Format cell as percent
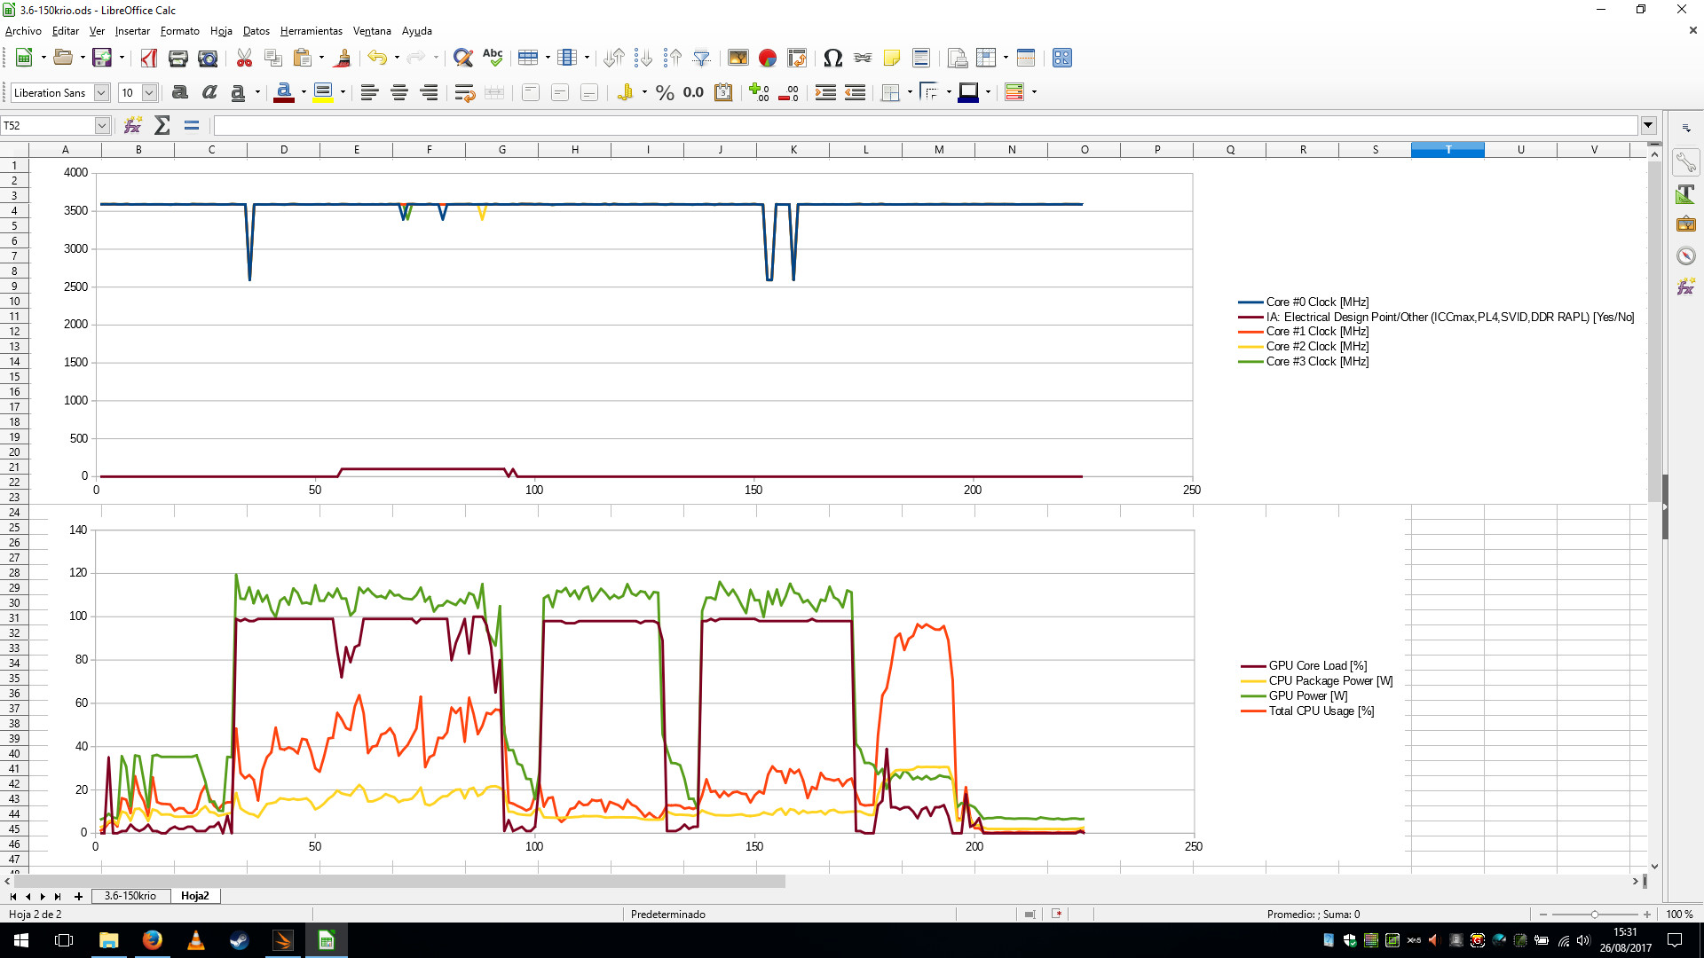This screenshot has width=1704, height=958. point(665,92)
